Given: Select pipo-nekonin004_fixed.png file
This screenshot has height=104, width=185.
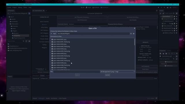Looking at the screenshot, I should pyautogui.click(x=62, y=56).
